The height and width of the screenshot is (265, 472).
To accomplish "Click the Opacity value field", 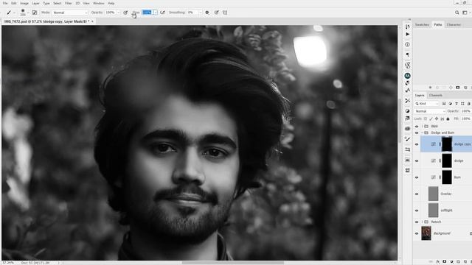I will 111,13.
